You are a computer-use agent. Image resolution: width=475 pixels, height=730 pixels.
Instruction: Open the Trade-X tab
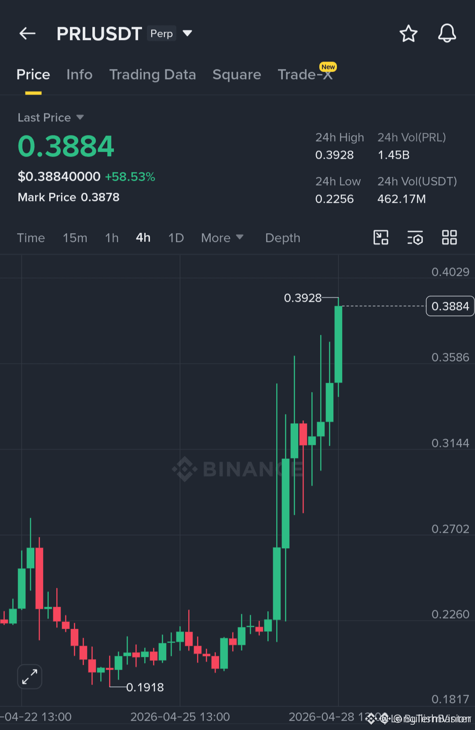(x=305, y=74)
